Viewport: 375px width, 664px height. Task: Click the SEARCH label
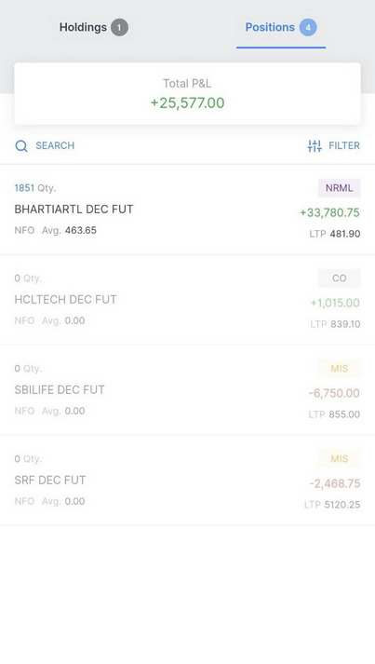pyautogui.click(x=55, y=145)
